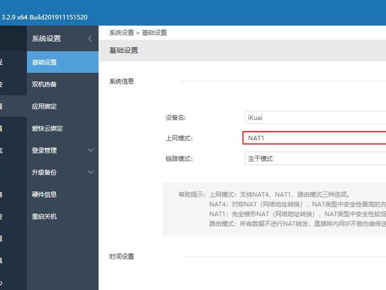Open the 重启关机 menu item
Screen dimensions: 386x290
[63, 216]
